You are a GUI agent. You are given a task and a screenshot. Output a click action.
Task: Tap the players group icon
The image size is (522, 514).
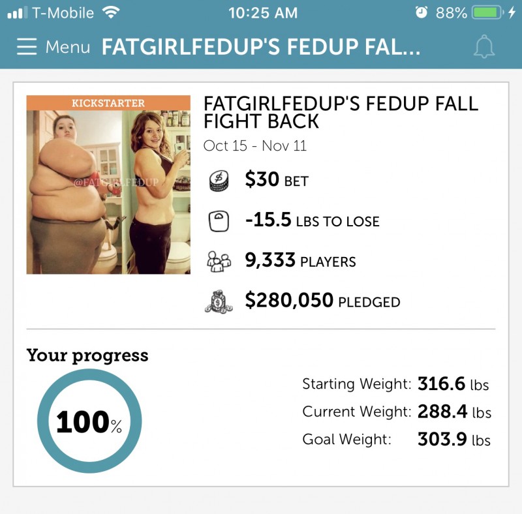[219, 262]
